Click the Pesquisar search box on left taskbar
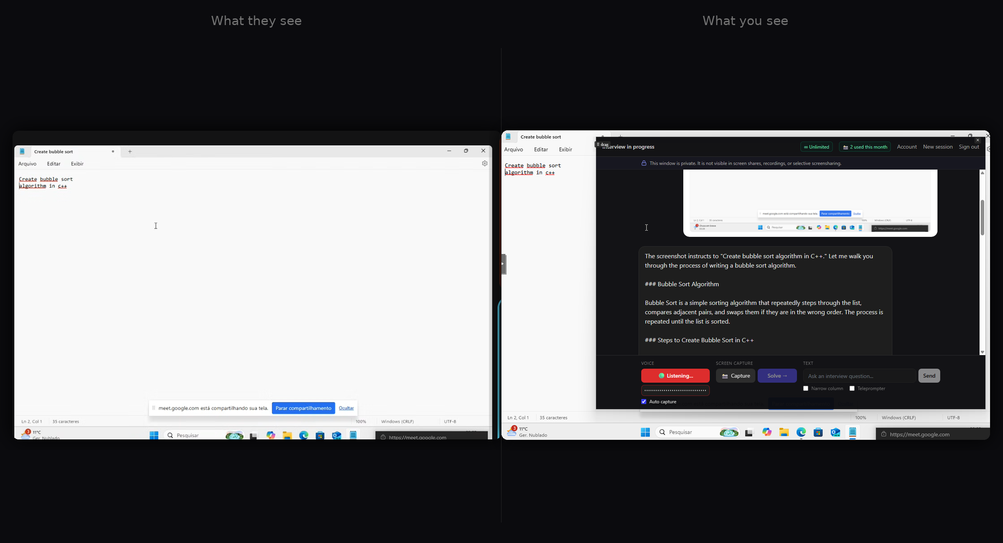This screenshot has height=543, width=1003. (204, 435)
